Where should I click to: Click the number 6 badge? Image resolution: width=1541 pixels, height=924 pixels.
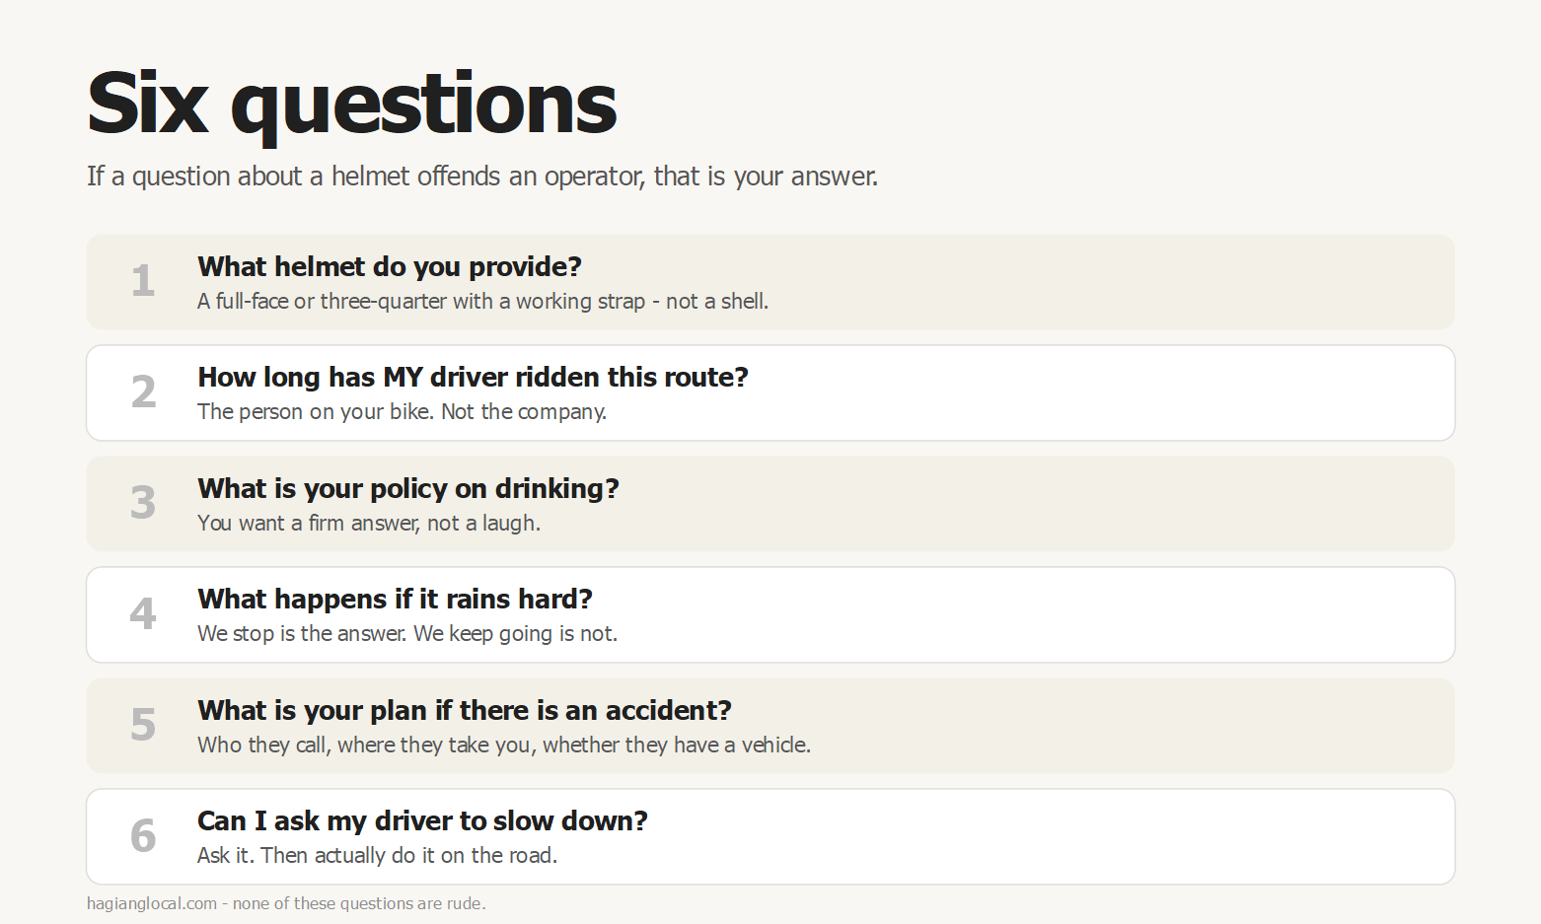click(x=143, y=836)
